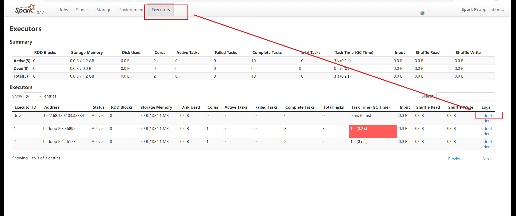Go to the Storage tab
The image size is (516, 216).
click(104, 10)
